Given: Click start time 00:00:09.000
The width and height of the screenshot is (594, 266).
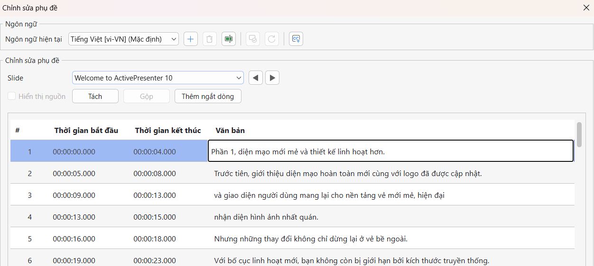Looking at the screenshot, I should click(74, 195).
